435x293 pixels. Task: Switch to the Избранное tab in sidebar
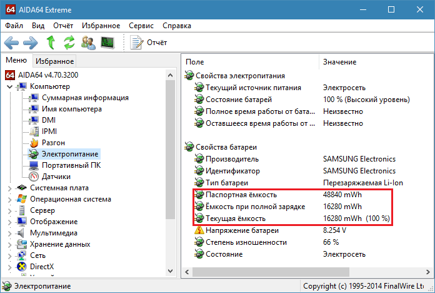54,61
